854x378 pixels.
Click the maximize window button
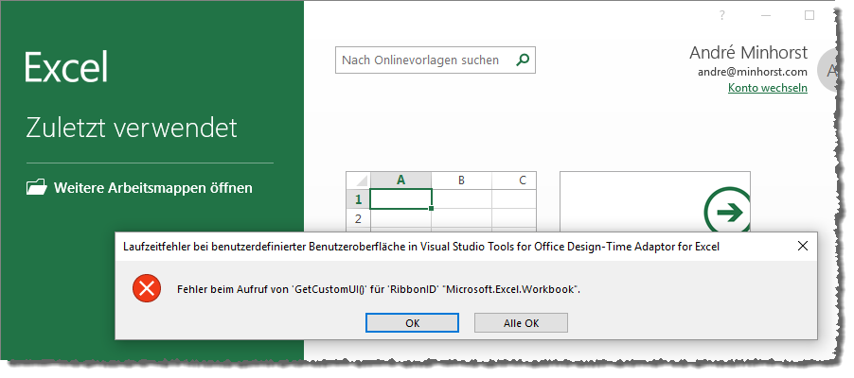tap(810, 15)
